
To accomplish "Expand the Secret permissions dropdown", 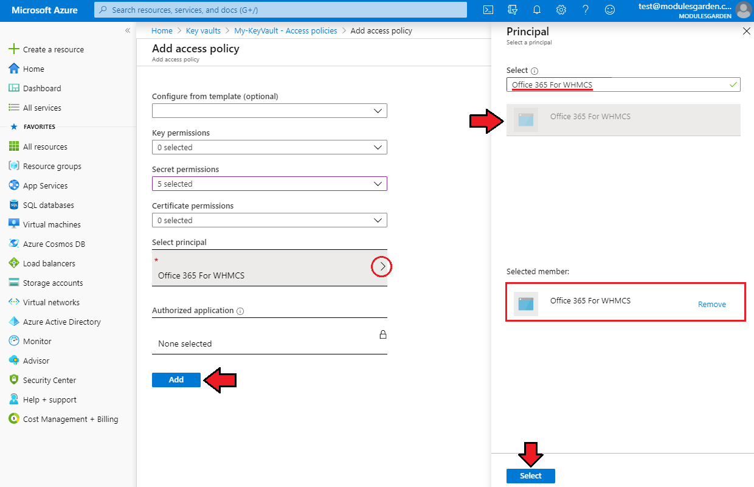I will point(269,184).
